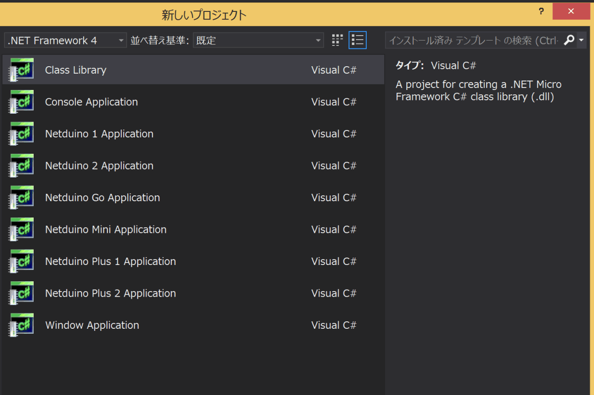Click the Netduino Go Application template icon
594x395 pixels.
pyautogui.click(x=21, y=198)
